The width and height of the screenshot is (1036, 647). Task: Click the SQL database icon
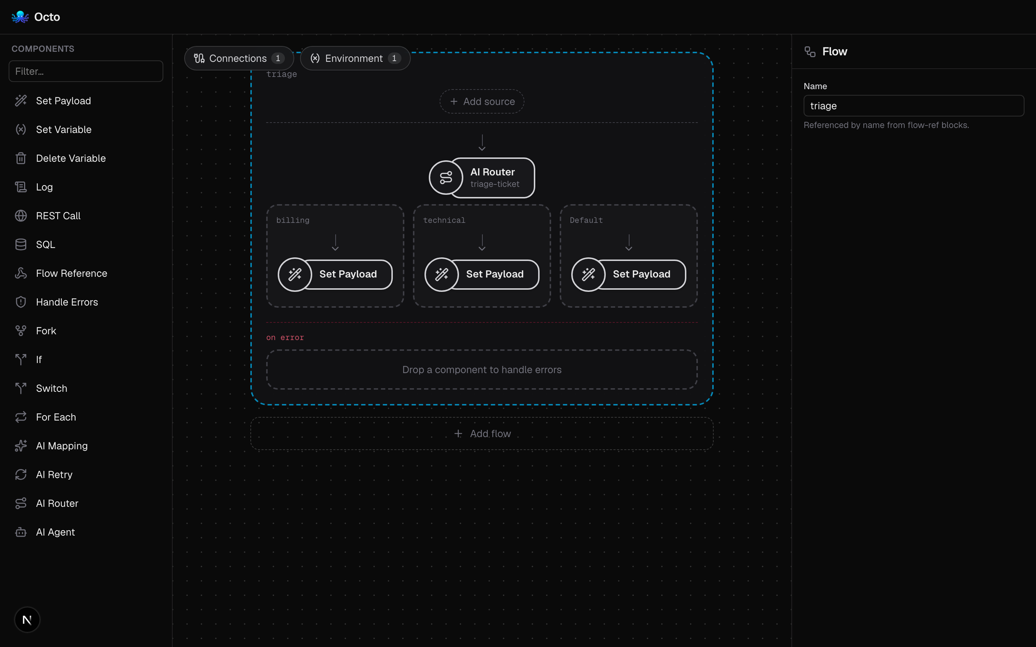click(x=21, y=244)
